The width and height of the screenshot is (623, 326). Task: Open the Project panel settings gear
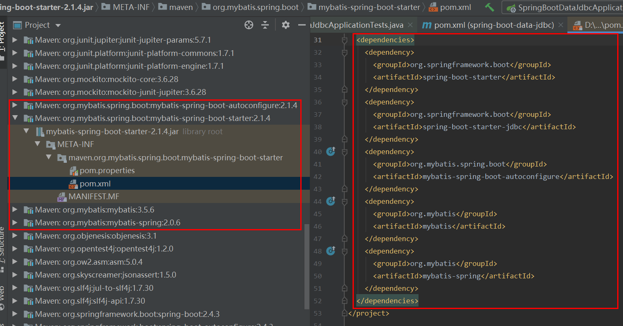click(285, 25)
